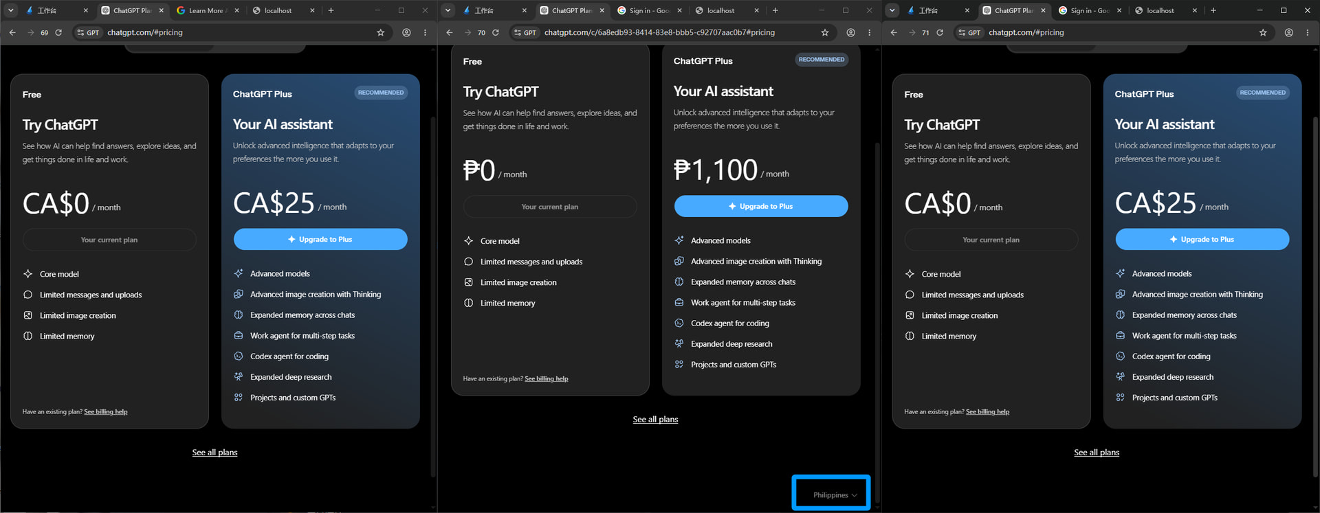Open See billing help link in left window
The image size is (1320, 513).
tap(106, 412)
